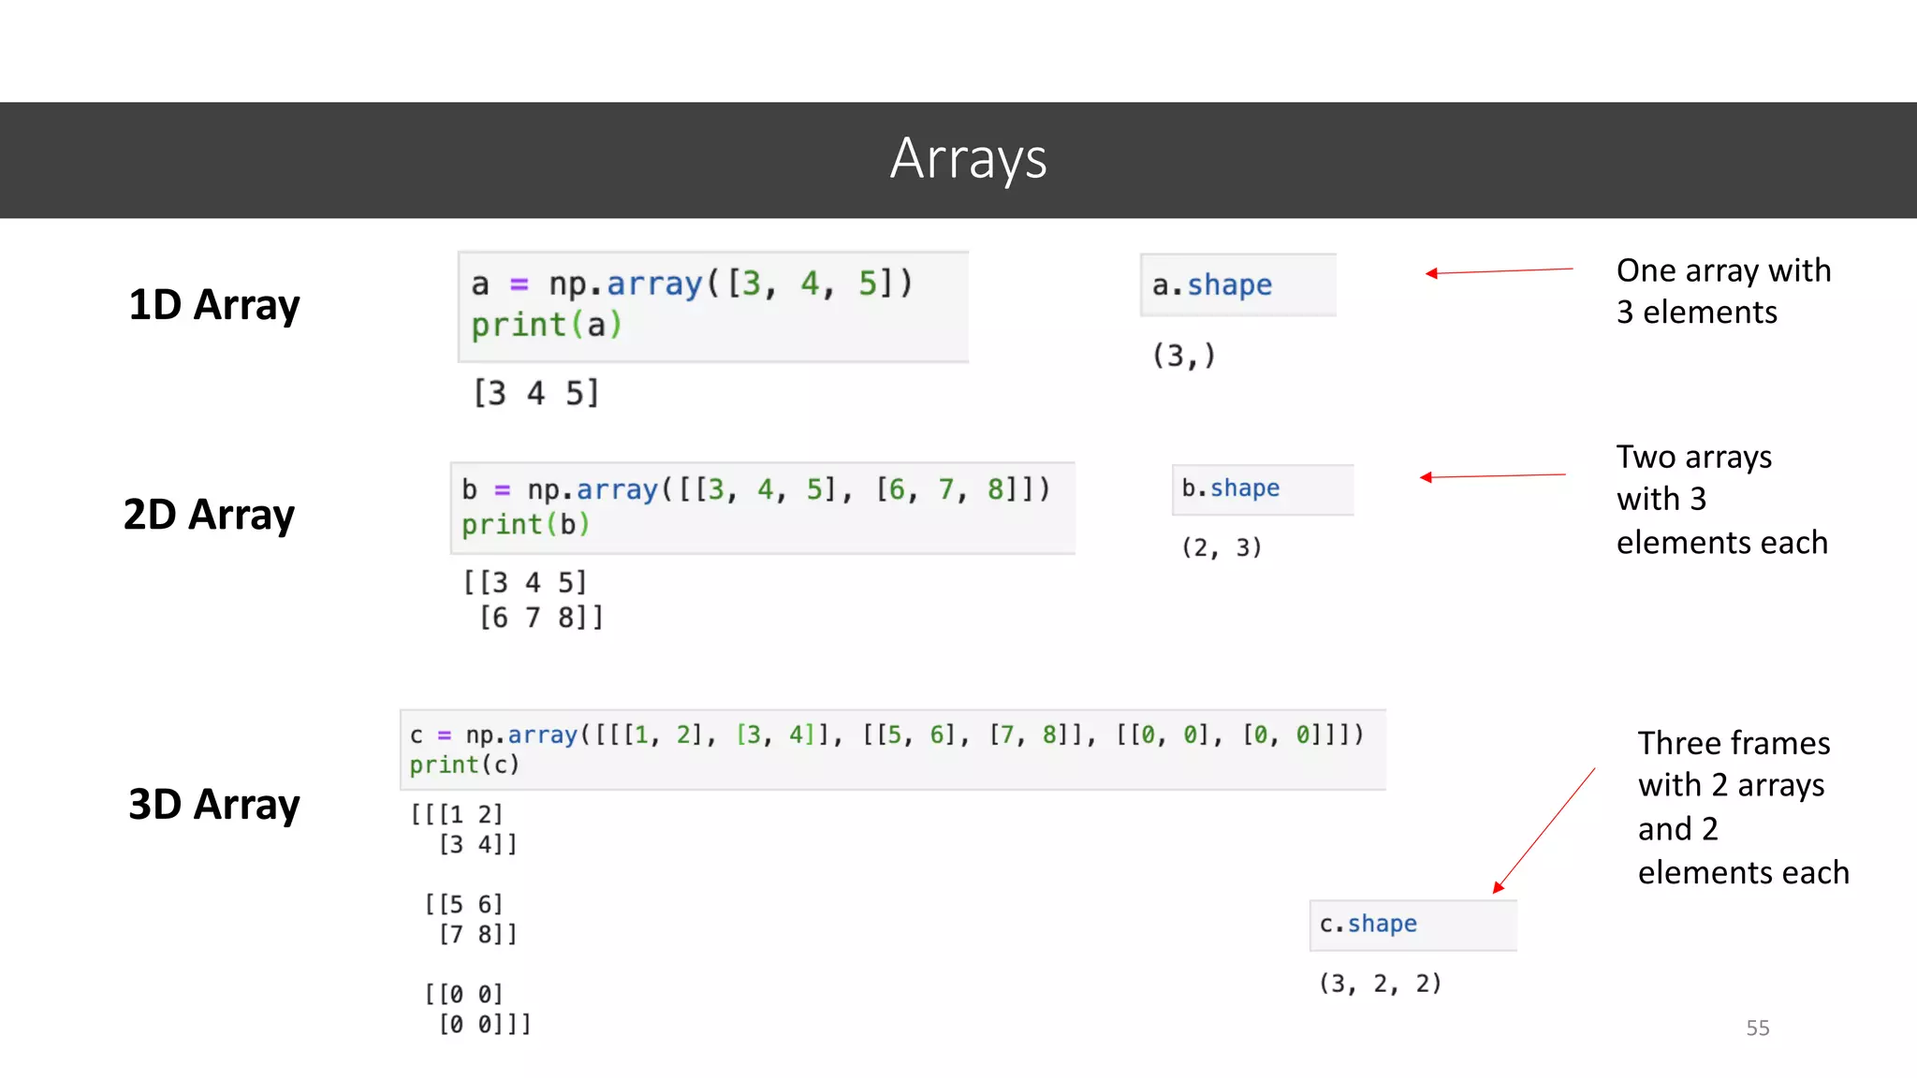Click the 'Arrays' slide title
Image resolution: width=1917 pixels, height=1078 pixels.
pyautogui.click(x=968, y=159)
